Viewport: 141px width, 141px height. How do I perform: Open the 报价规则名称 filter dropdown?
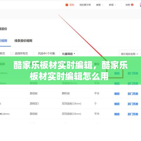pyautogui.click(x=130, y=54)
